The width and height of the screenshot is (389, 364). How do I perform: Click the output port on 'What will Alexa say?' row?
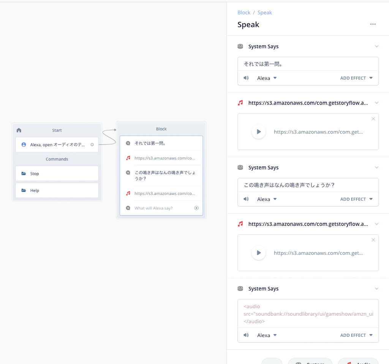(x=196, y=208)
